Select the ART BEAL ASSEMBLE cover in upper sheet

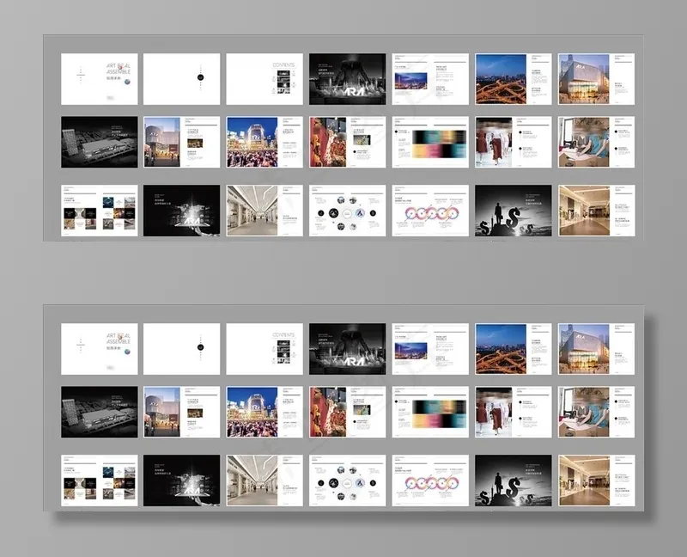point(99,79)
